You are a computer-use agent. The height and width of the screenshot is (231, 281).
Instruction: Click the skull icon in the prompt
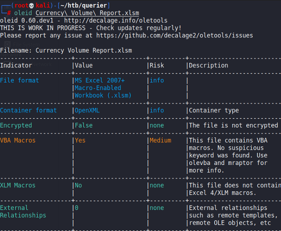(x=32, y=5)
